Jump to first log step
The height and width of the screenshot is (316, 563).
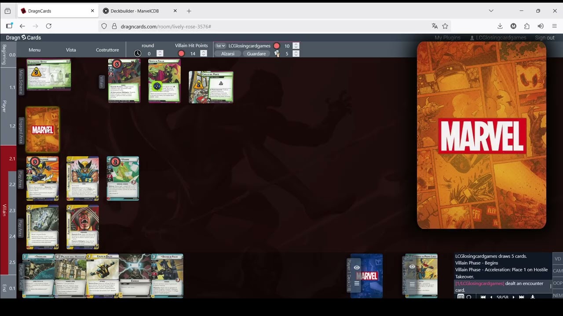(x=483, y=297)
